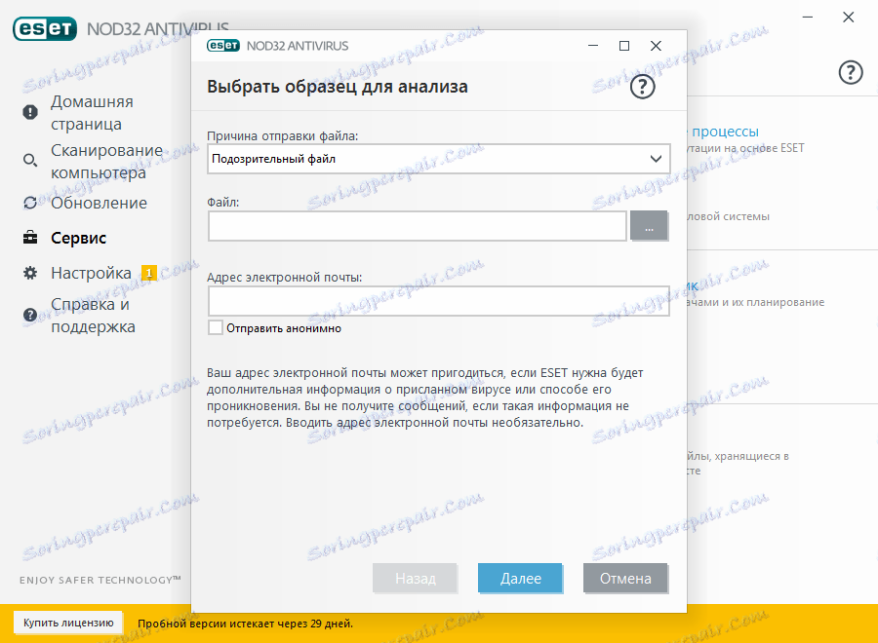Open the Причина отправки файла dropdown

[439, 159]
